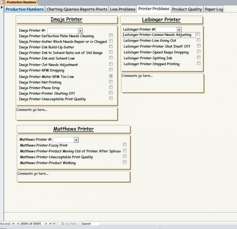Check Imaje Gutter Block Needs Repair box

click(111, 41)
